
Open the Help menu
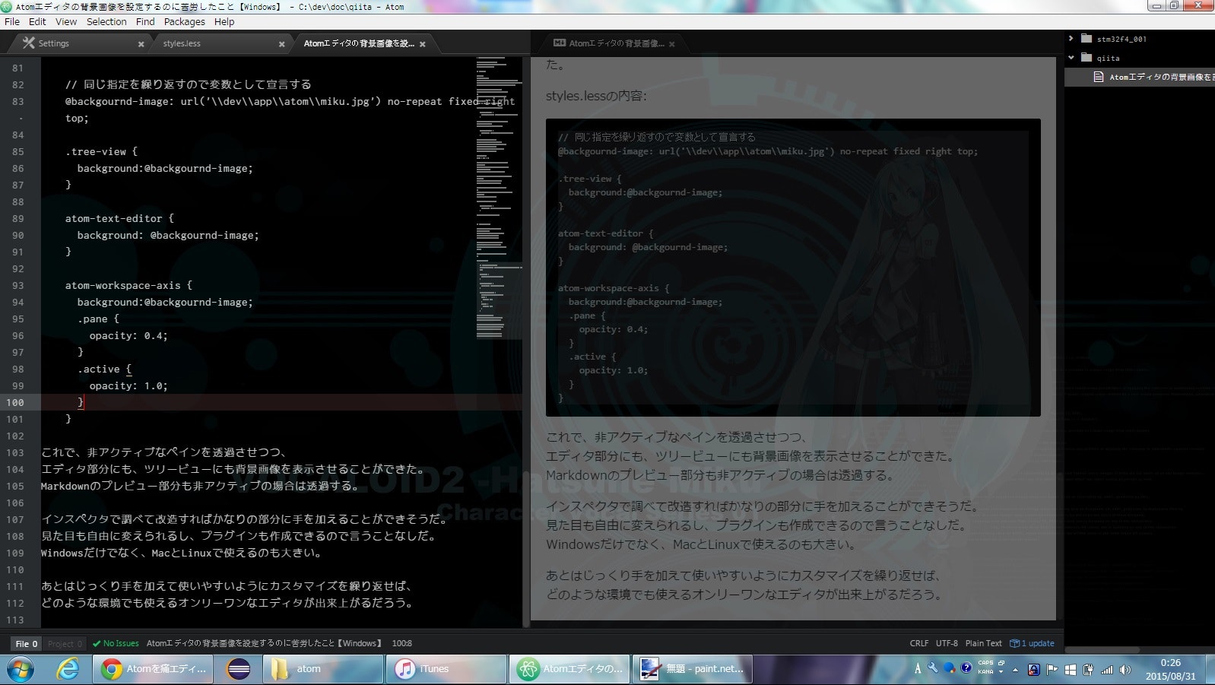[224, 22]
